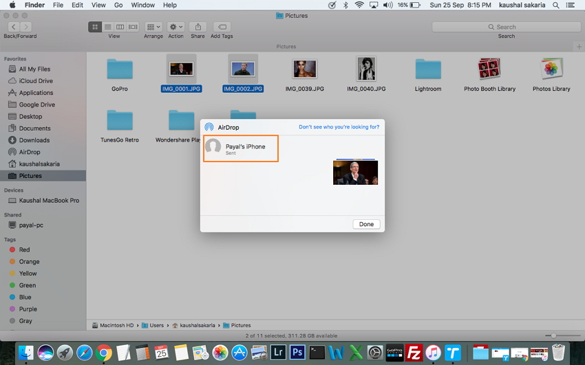Switch to list view in toolbar
This screenshot has height=365, width=585.
tap(107, 27)
